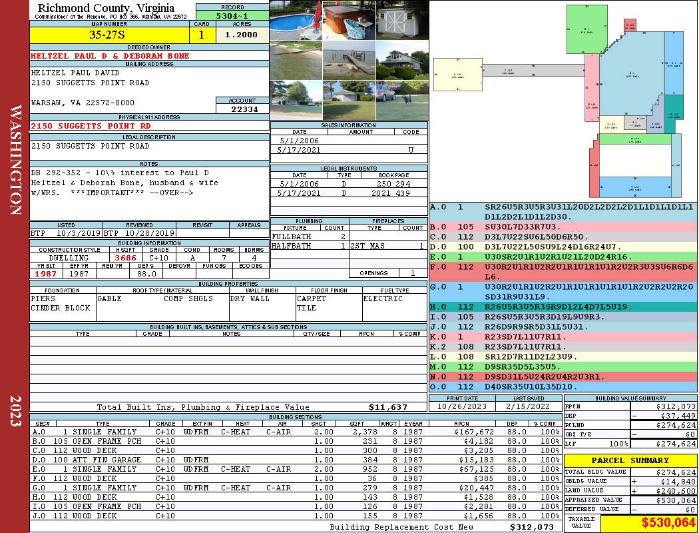The width and height of the screenshot is (699, 533).
Task: Open the wooden dock pier photo
Action: (x=349, y=60)
